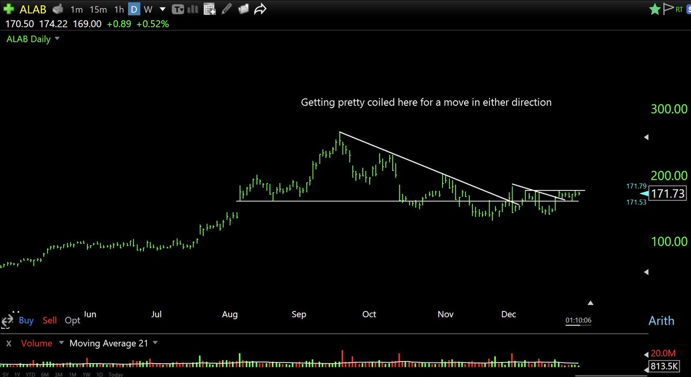Click the scale arrow below 300.00
The width and height of the screenshot is (691, 377).
647,137
